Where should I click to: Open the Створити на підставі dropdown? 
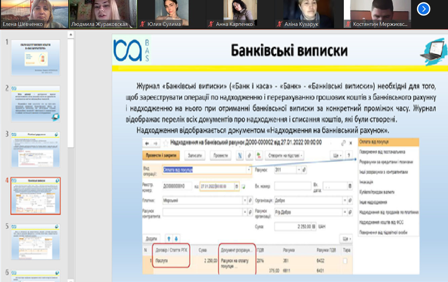click(284, 155)
